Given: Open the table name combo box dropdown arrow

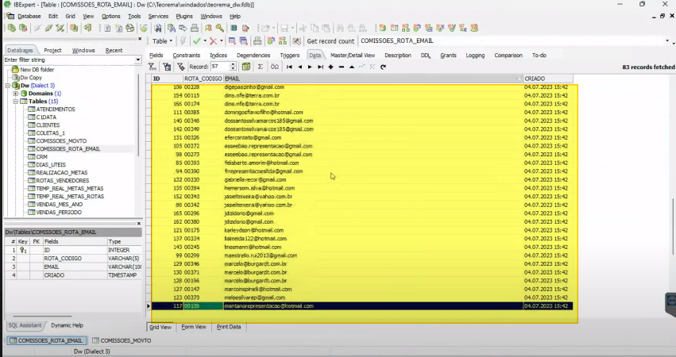Looking at the screenshot, I should pos(667,41).
